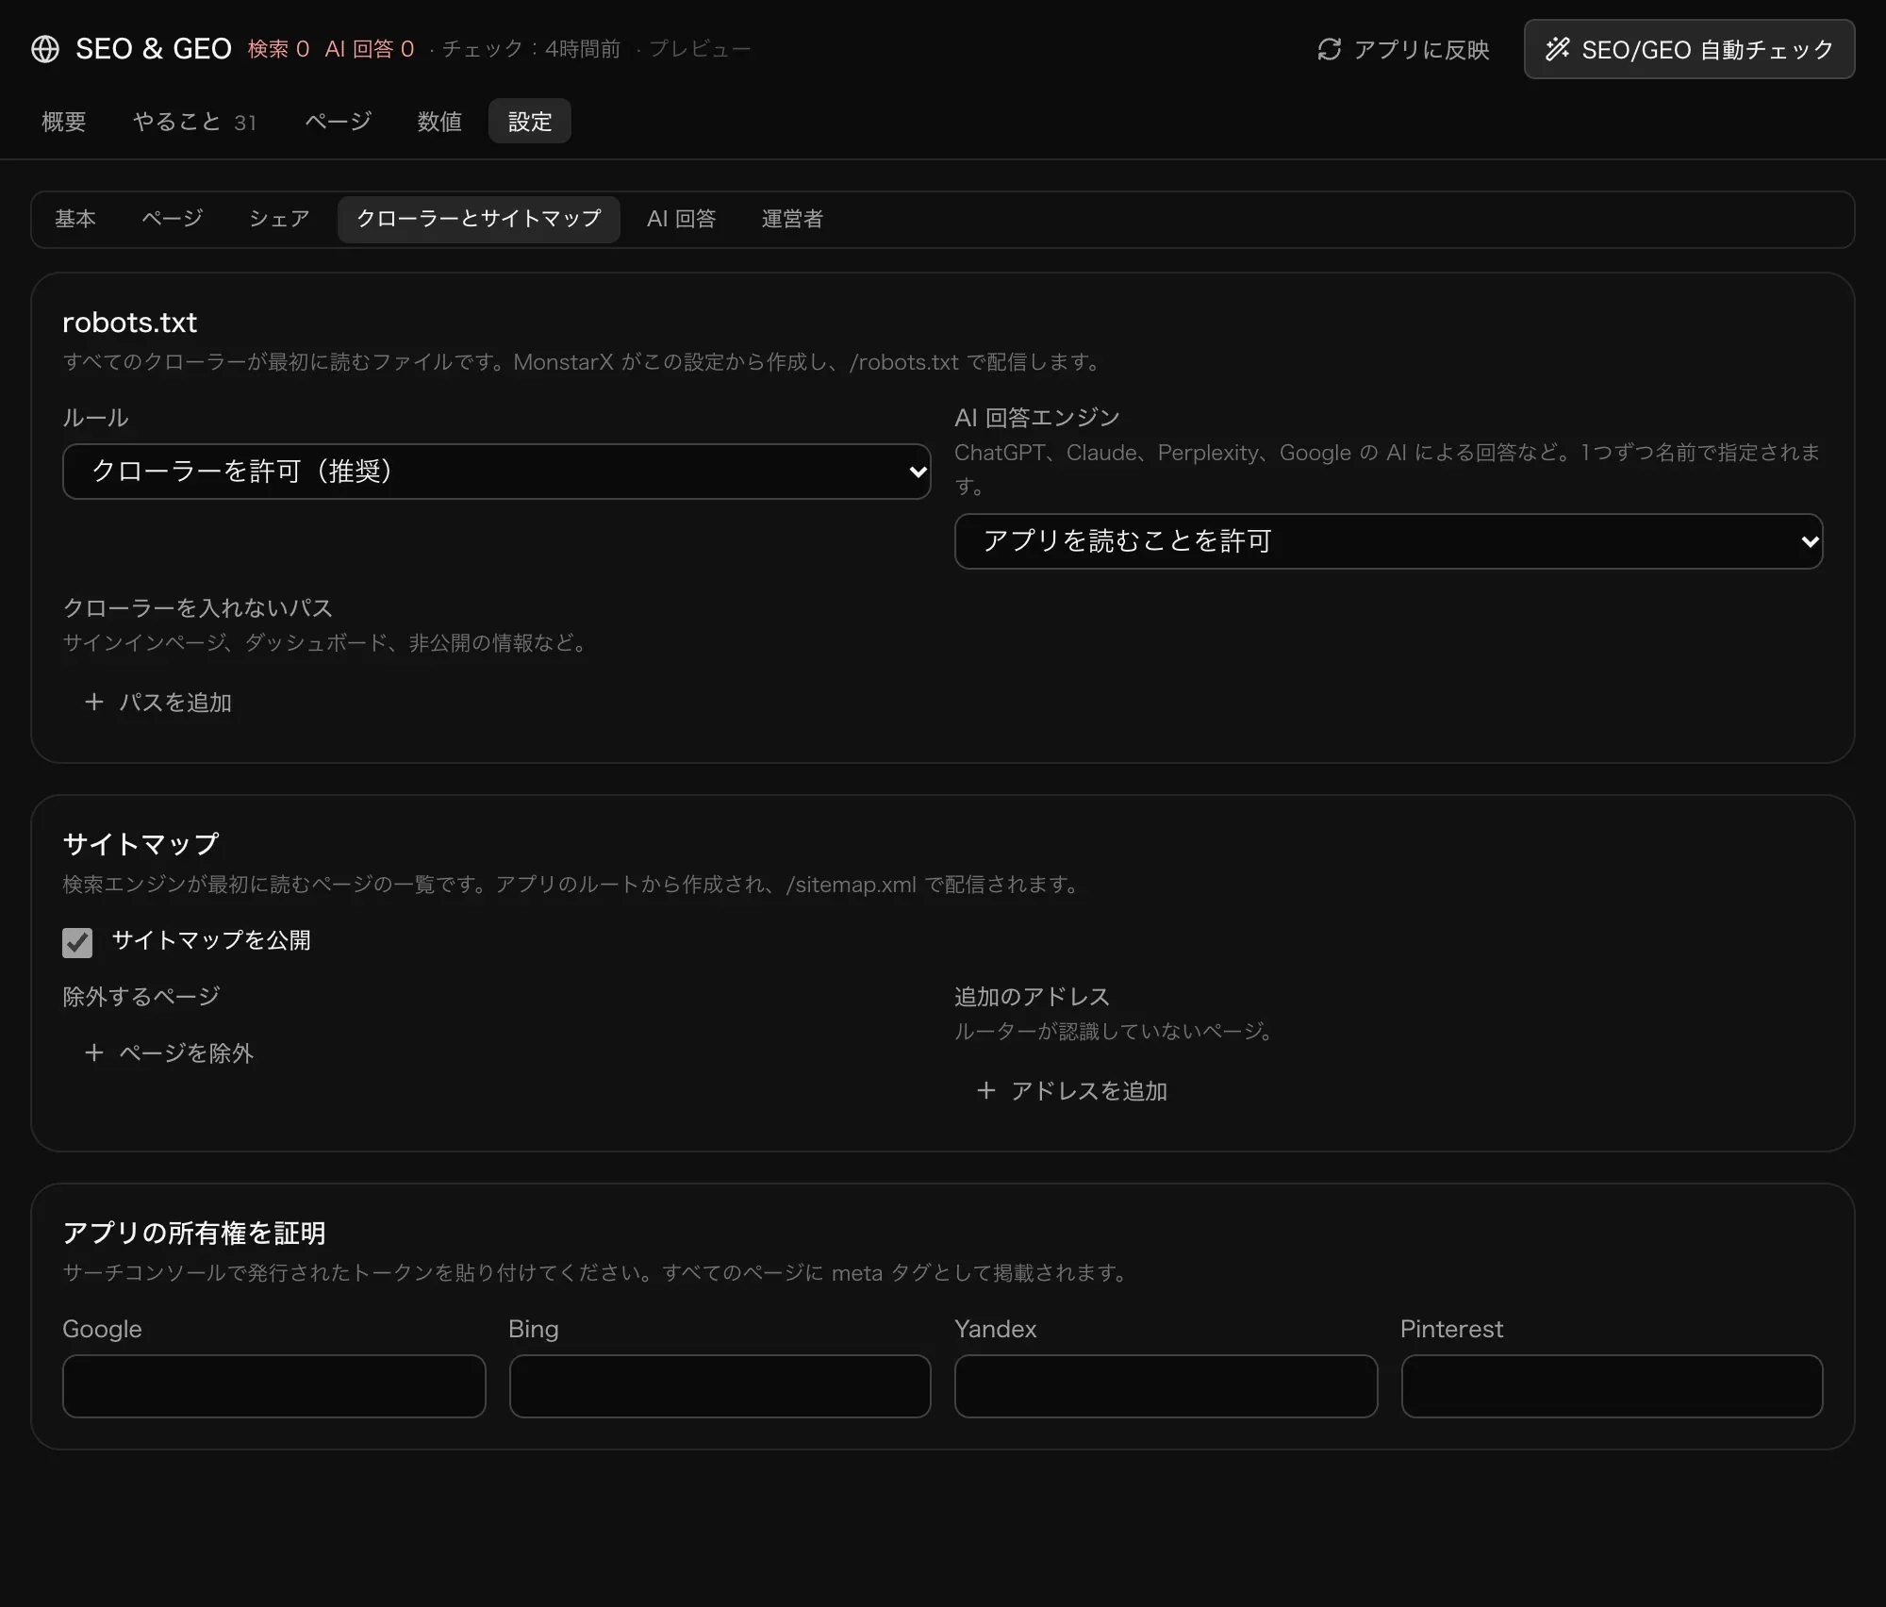This screenshot has height=1607, width=1886.
Task: Click the アプリの所有権を証明 heading
Action: tap(194, 1233)
